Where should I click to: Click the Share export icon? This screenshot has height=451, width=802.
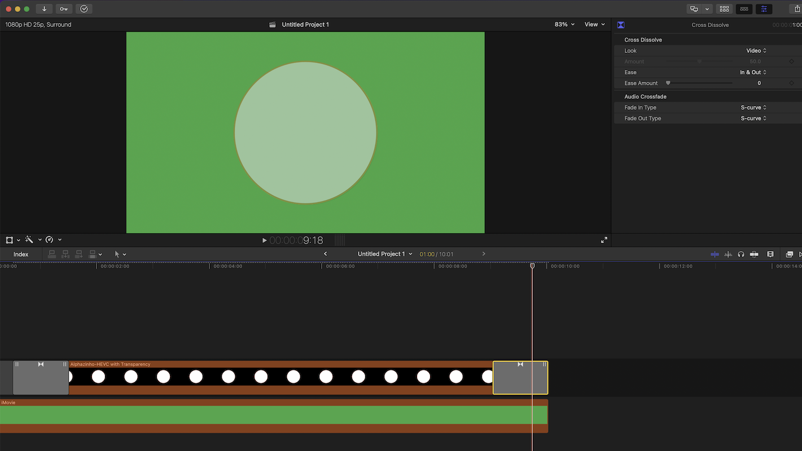point(797,9)
